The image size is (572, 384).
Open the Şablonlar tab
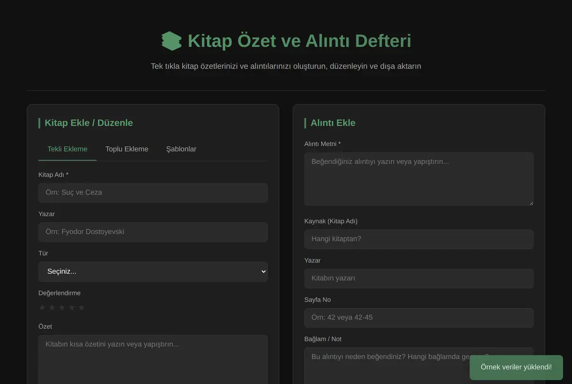(x=181, y=149)
